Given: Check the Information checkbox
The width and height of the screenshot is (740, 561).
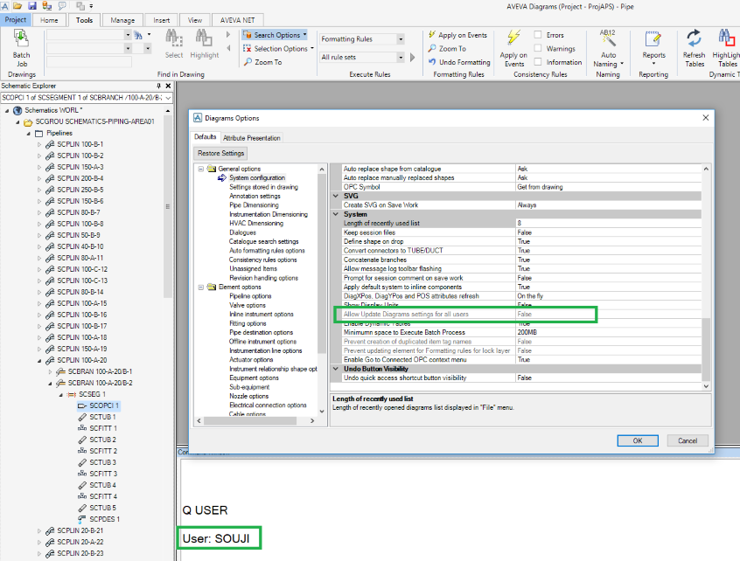Looking at the screenshot, I should (538, 62).
